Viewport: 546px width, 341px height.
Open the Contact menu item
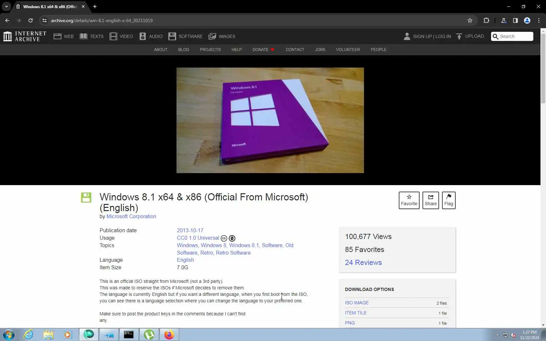point(295,50)
